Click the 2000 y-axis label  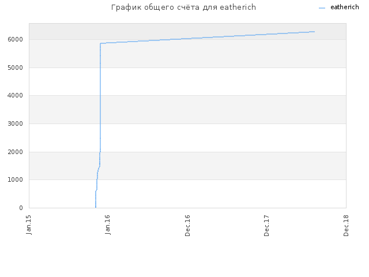16,152
